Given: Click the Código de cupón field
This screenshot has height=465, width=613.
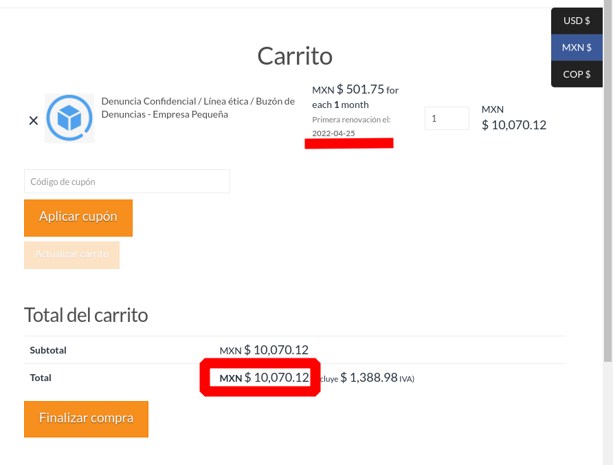Looking at the screenshot, I should (x=127, y=182).
